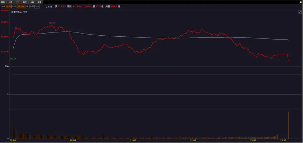This screenshot has height=143, width=303.
Task: Click the 加權均線 217.84 label
Action: (x=19, y=12)
